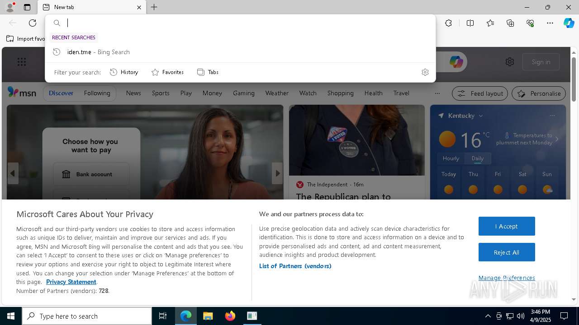Open List of Partners (vendors) link
Screen dimensions: 579x325
[295, 266]
